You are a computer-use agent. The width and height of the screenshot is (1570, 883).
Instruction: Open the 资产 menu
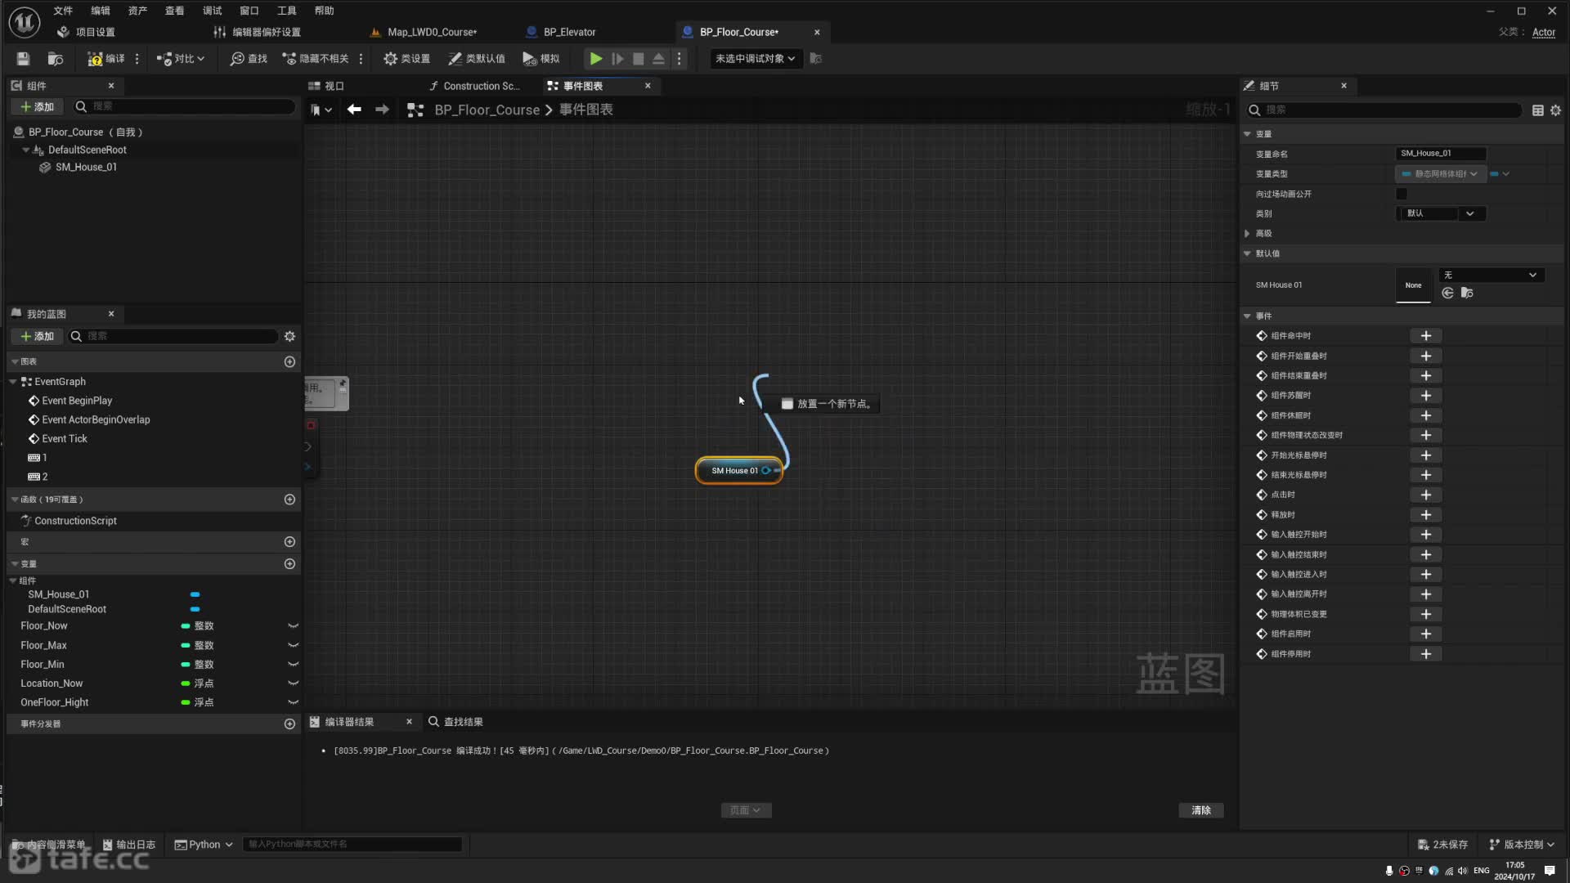[137, 11]
